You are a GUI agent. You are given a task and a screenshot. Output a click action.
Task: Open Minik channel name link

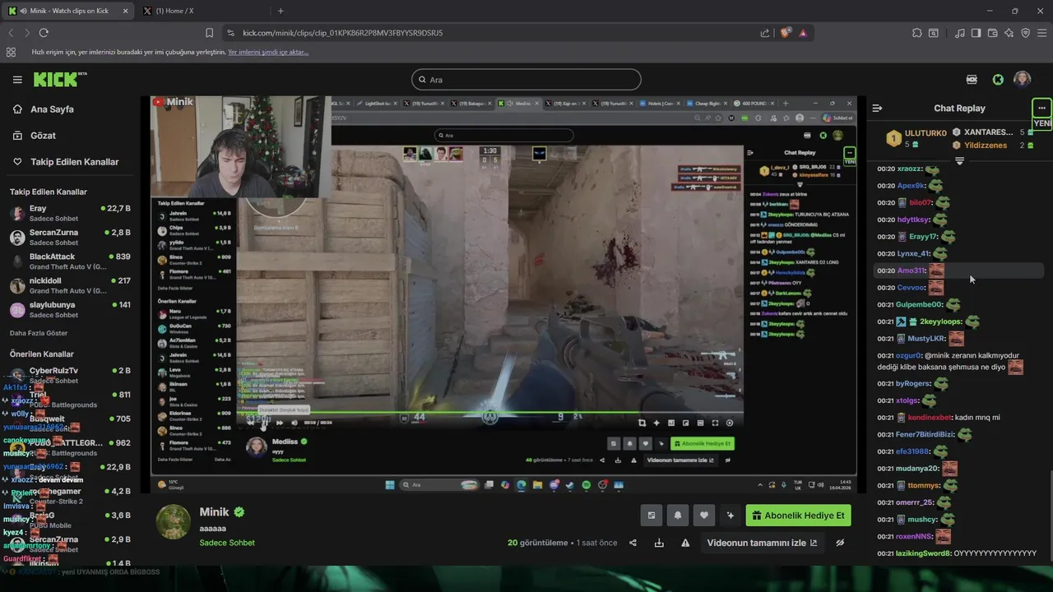click(x=214, y=512)
